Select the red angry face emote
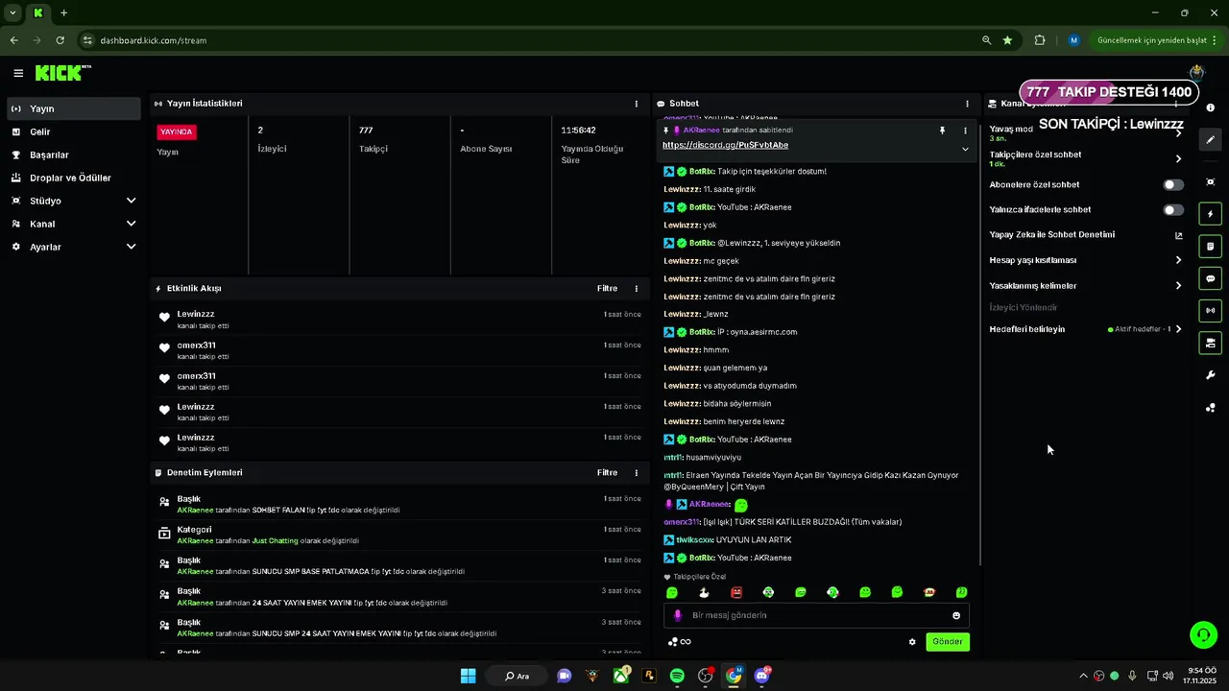The image size is (1229, 691). pos(736,592)
